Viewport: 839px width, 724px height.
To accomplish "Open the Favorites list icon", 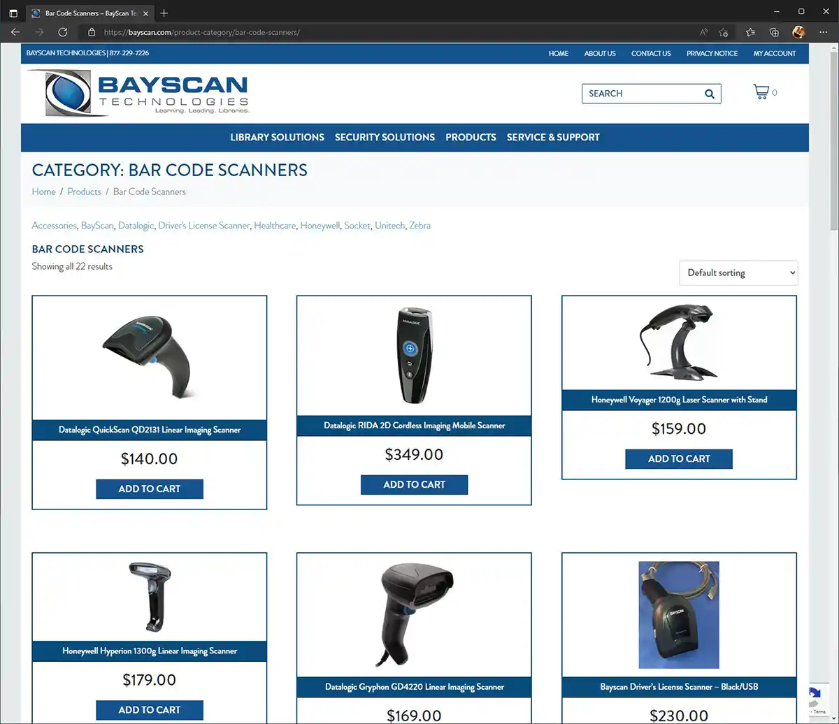I will (750, 32).
